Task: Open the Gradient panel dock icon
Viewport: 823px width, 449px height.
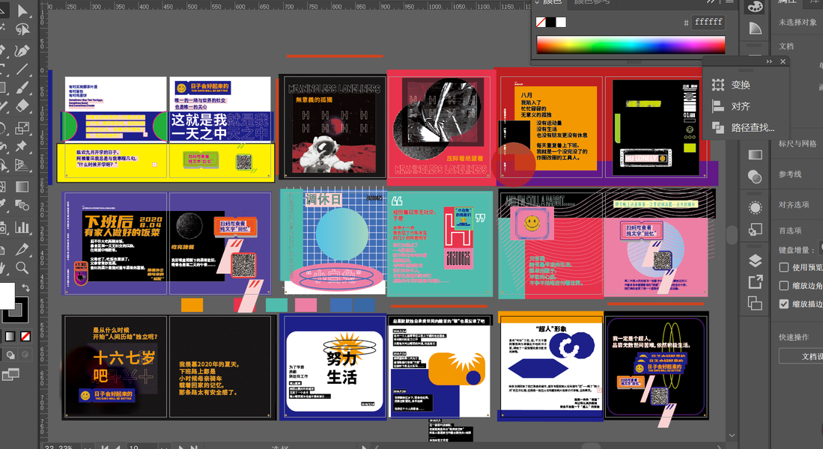Action: point(755,155)
